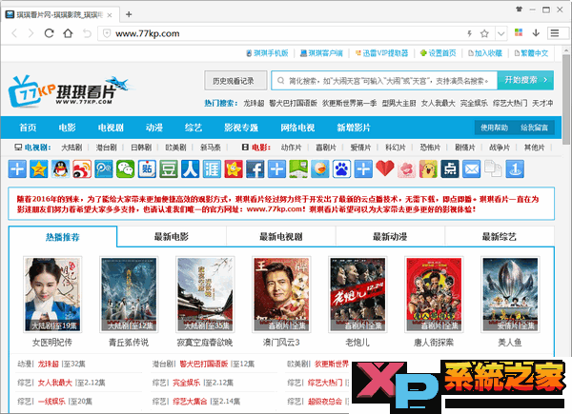Click the 开始搜索 search button
The width and height of the screenshot is (572, 414).
[525, 80]
